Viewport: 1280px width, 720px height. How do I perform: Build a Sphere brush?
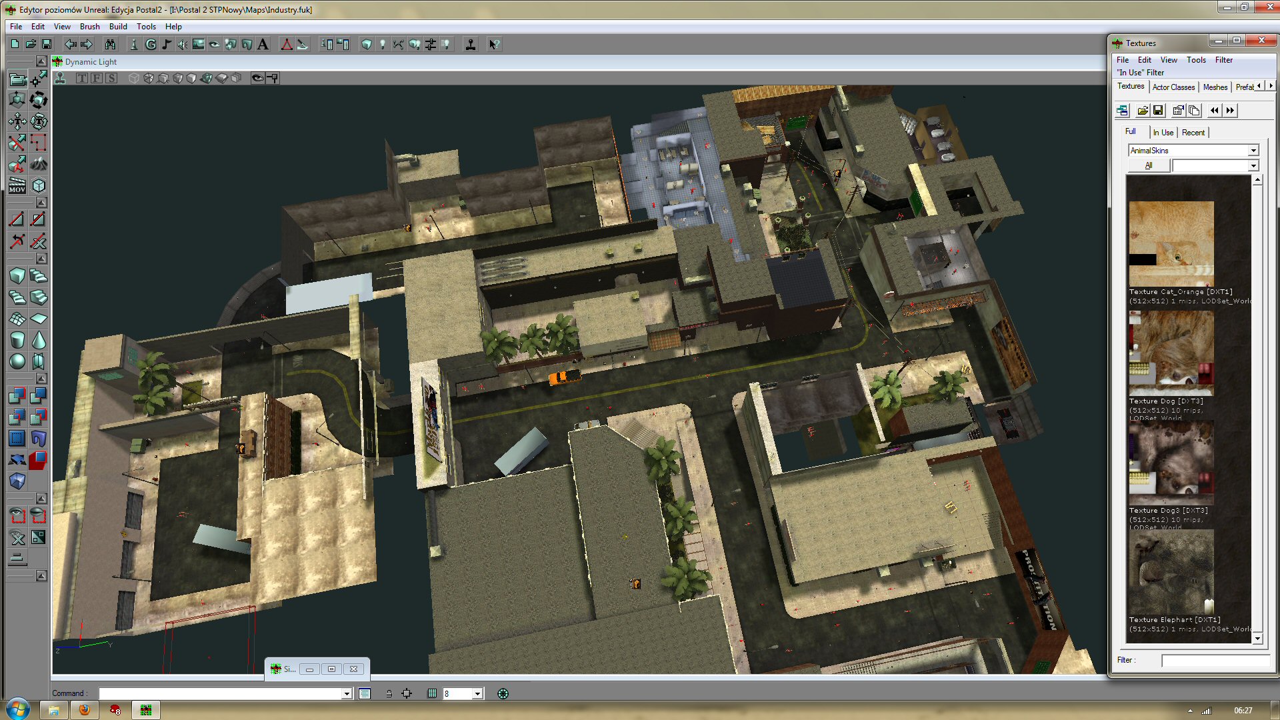pos(17,361)
